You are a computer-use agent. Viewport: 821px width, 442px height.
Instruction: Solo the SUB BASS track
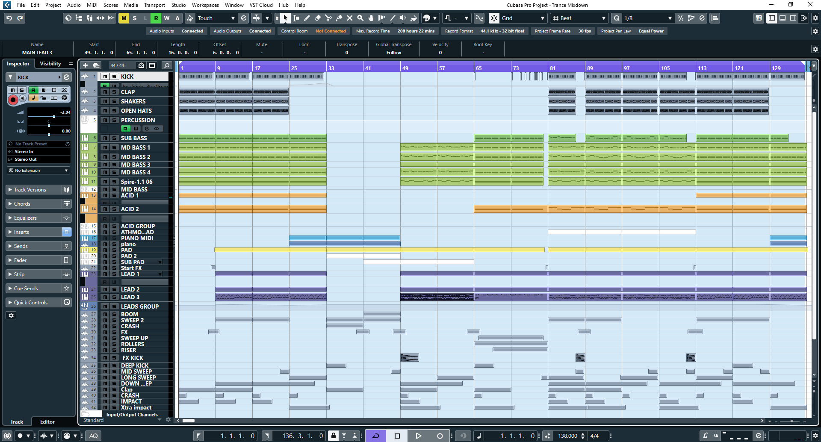(114, 138)
